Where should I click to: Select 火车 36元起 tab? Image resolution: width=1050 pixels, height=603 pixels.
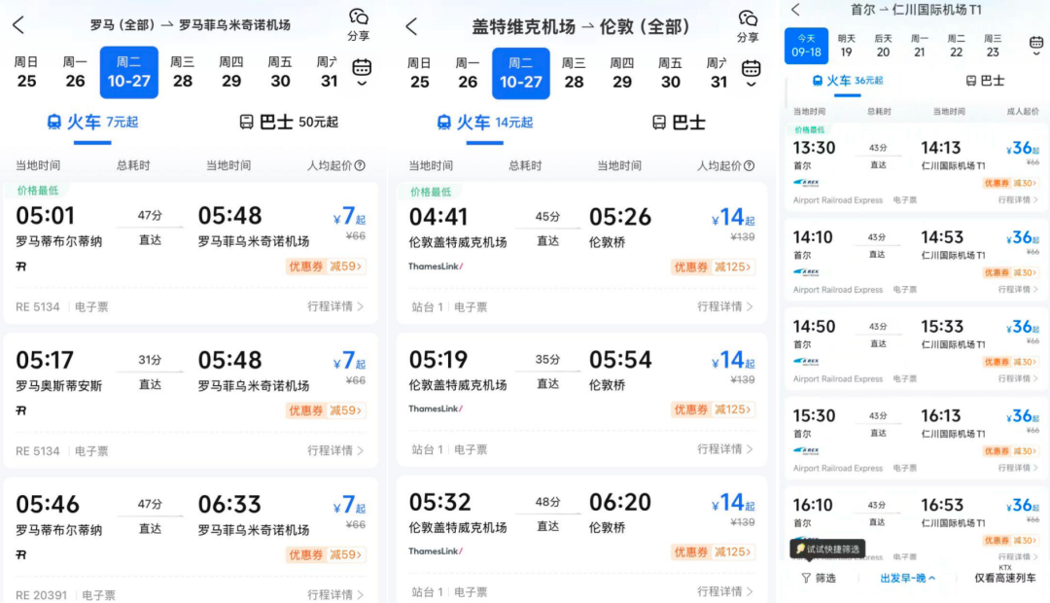[848, 81]
